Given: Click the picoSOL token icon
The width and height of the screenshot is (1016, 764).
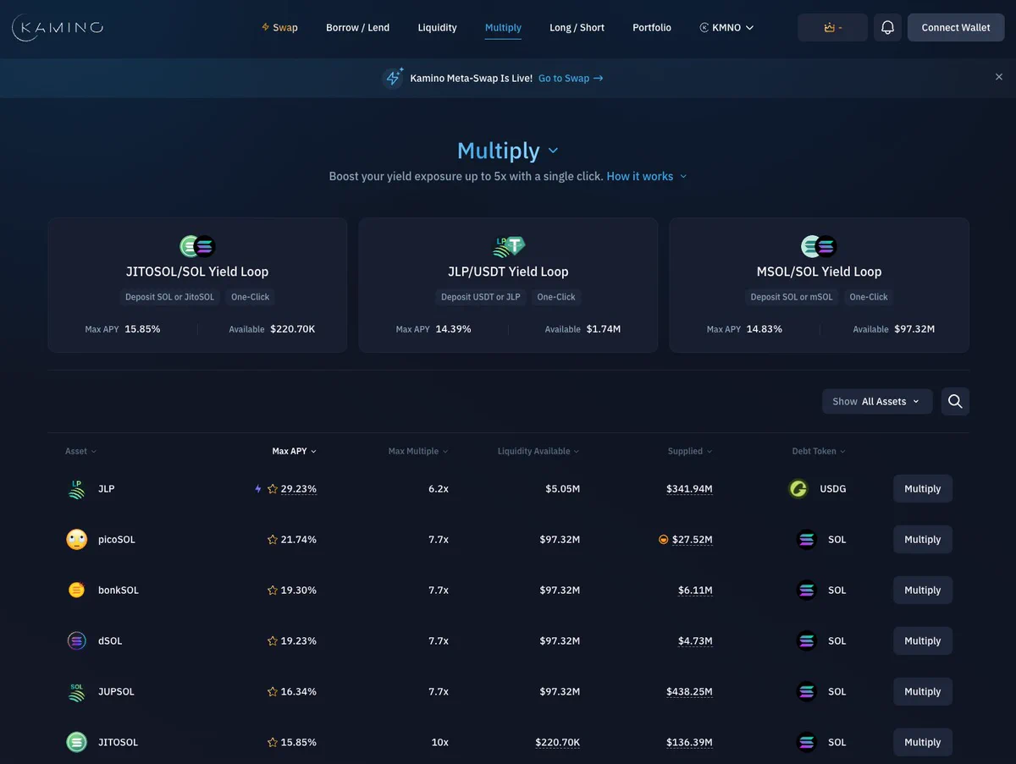Looking at the screenshot, I should click(76, 540).
